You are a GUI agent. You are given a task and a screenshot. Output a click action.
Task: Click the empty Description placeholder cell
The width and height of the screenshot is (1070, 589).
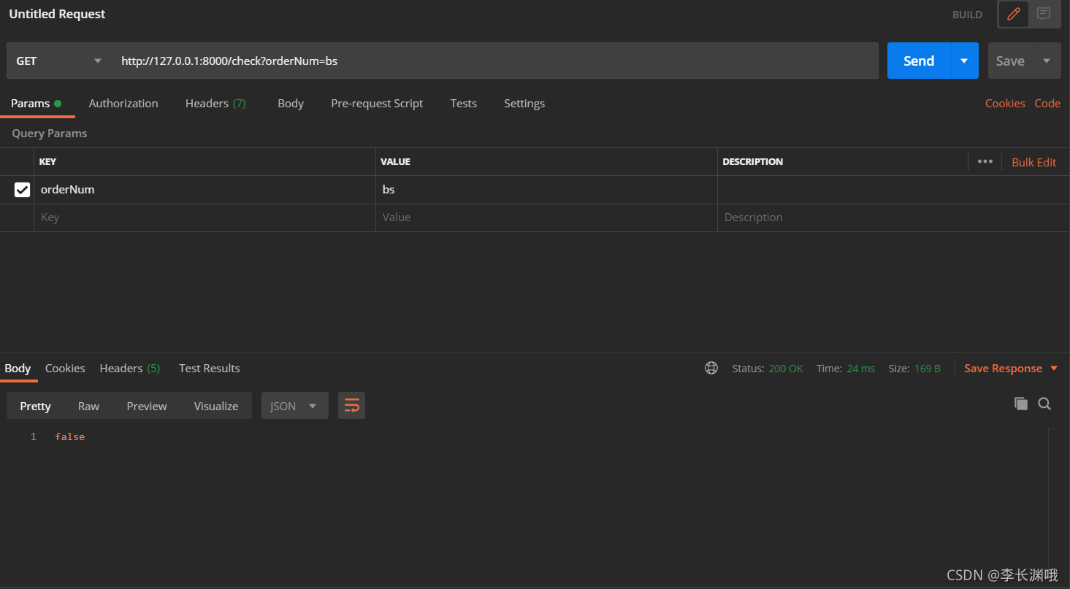click(x=893, y=217)
